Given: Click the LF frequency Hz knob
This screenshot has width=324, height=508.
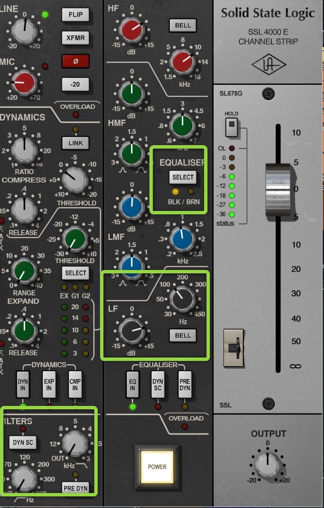Looking at the screenshot, I should coord(183,299).
